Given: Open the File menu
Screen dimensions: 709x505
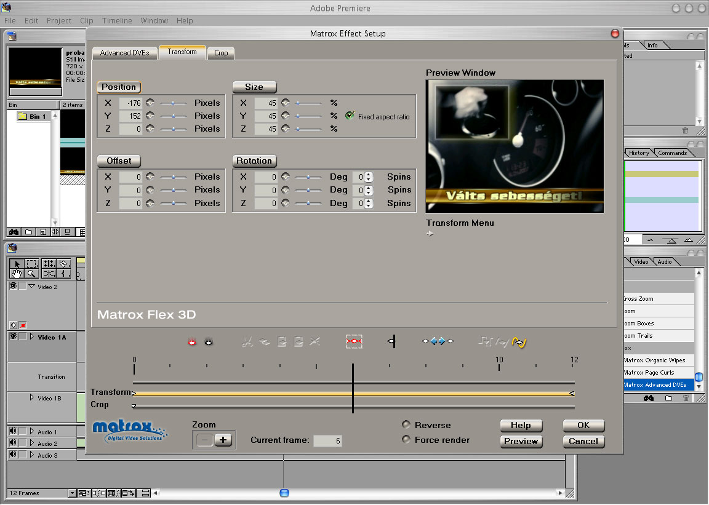Looking at the screenshot, I should 10,21.
